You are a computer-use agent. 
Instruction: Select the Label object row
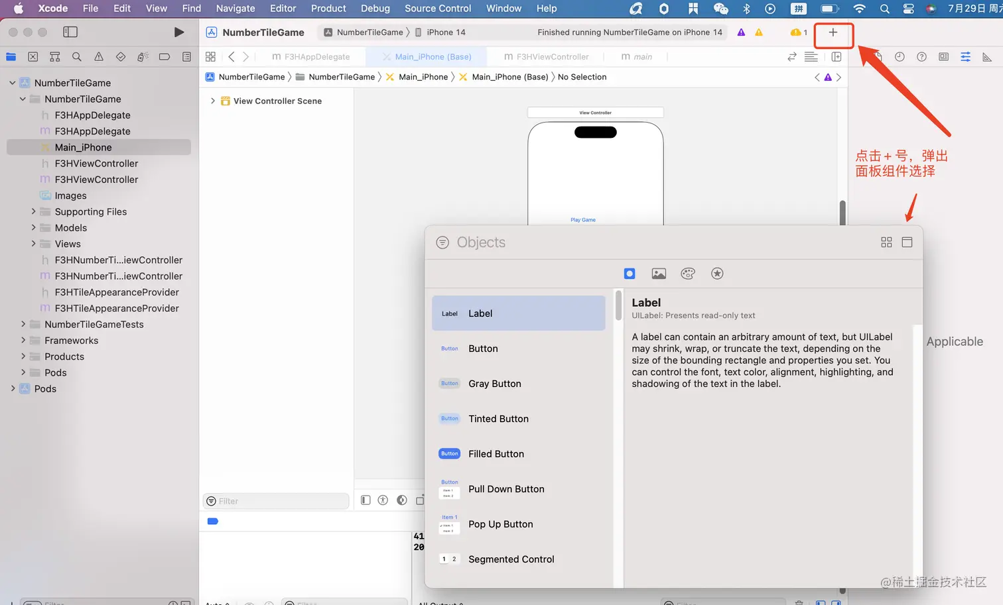[519, 313]
